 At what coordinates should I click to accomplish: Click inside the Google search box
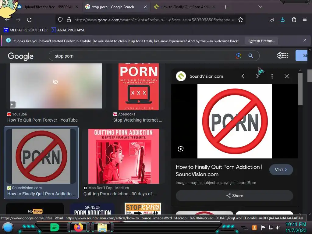(x=143, y=56)
